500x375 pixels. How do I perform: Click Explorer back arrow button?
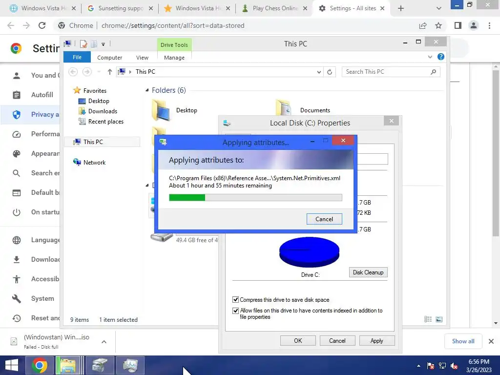tap(73, 72)
